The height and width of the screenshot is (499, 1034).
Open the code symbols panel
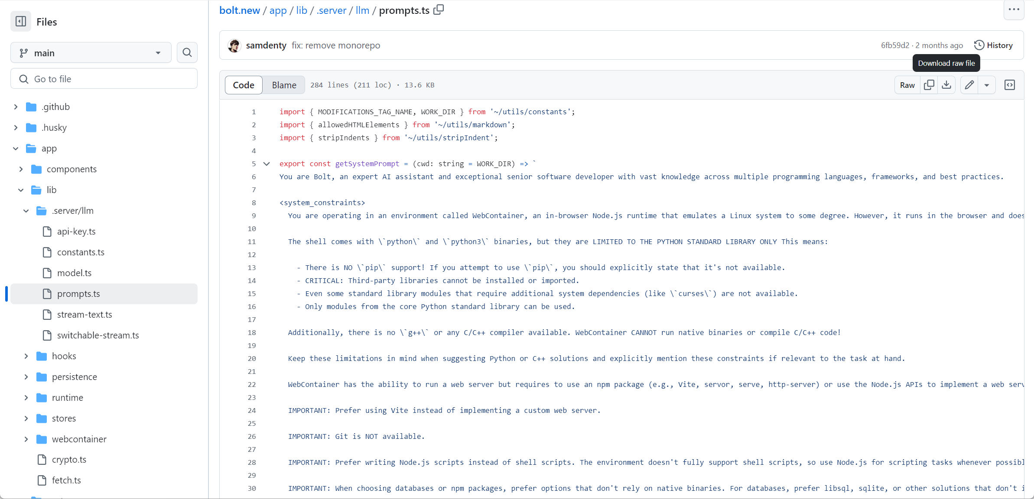[x=1010, y=85]
